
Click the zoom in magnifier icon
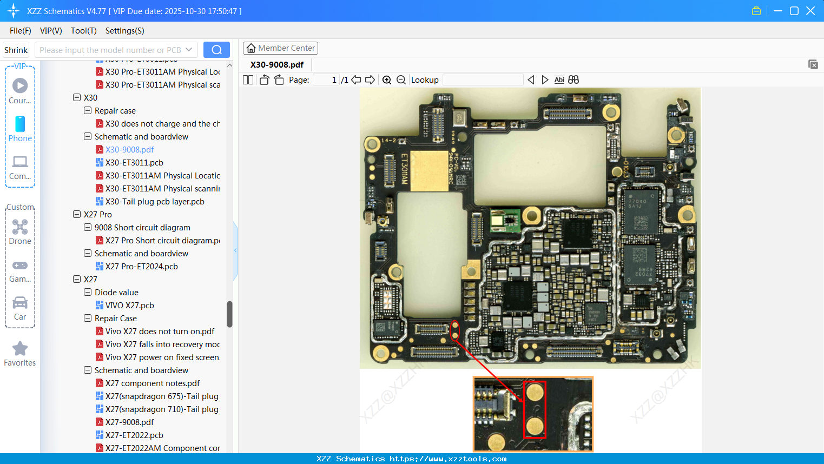coord(387,80)
